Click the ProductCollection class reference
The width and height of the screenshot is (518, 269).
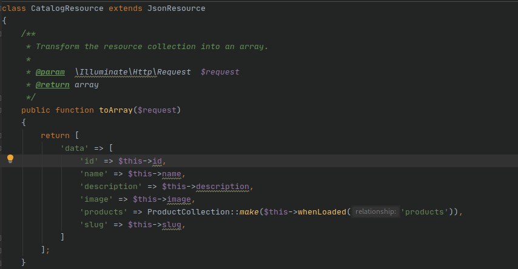tap(188, 212)
